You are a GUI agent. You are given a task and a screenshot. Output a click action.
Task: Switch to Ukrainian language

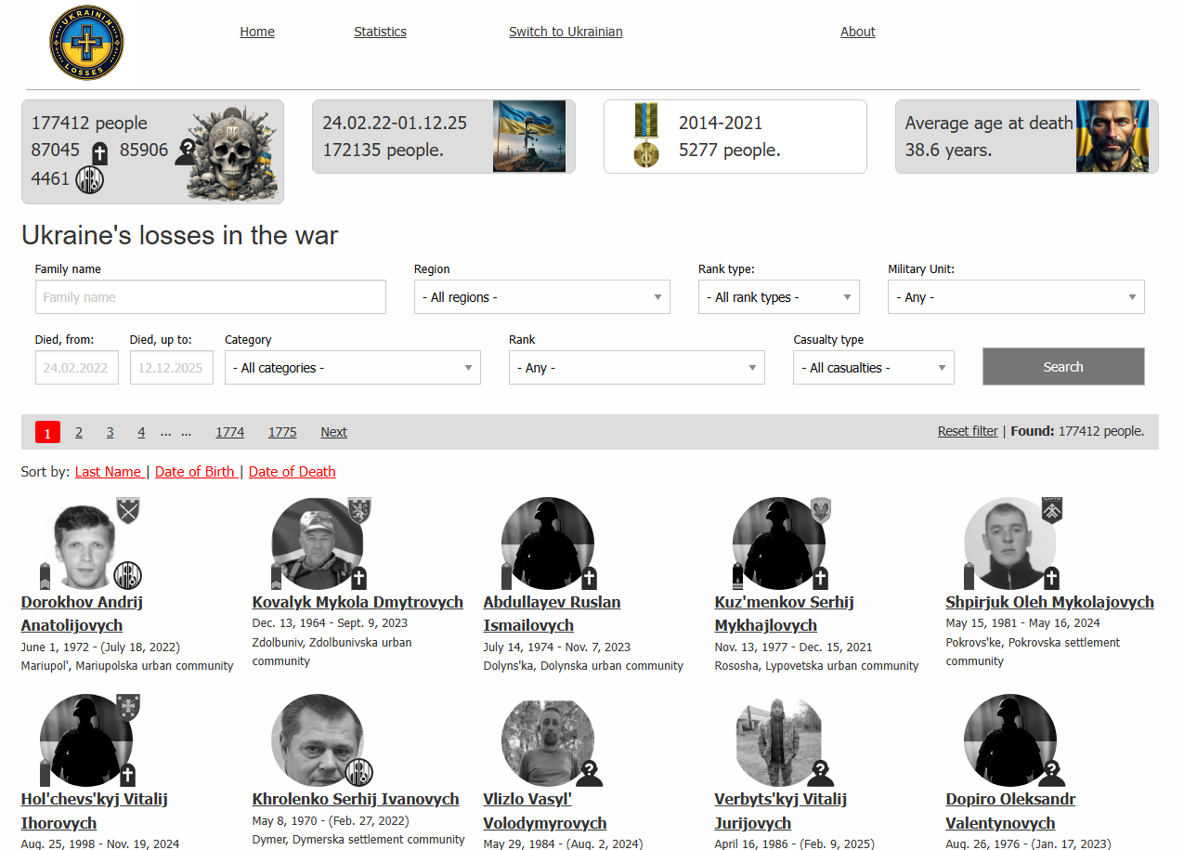pyautogui.click(x=566, y=32)
